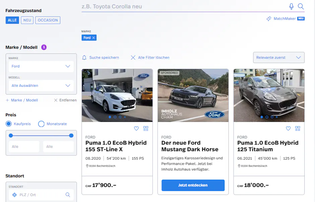Click the 54'200 km mileage text
Screen dimensions: 315x202
[116, 158]
